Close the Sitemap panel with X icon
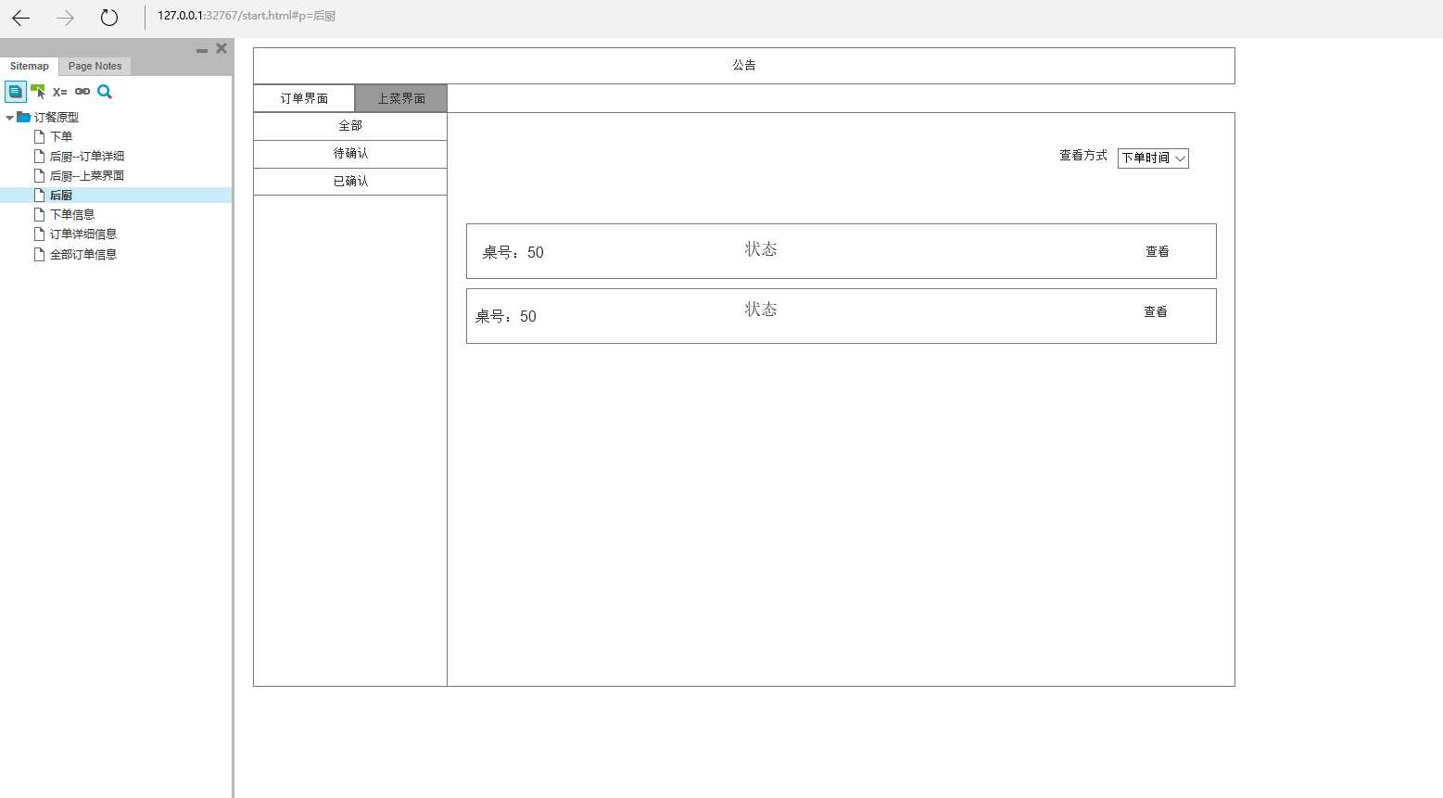Image resolution: width=1443 pixels, height=798 pixels. click(222, 48)
